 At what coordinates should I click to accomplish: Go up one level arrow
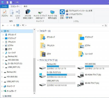(x=14, y=26)
